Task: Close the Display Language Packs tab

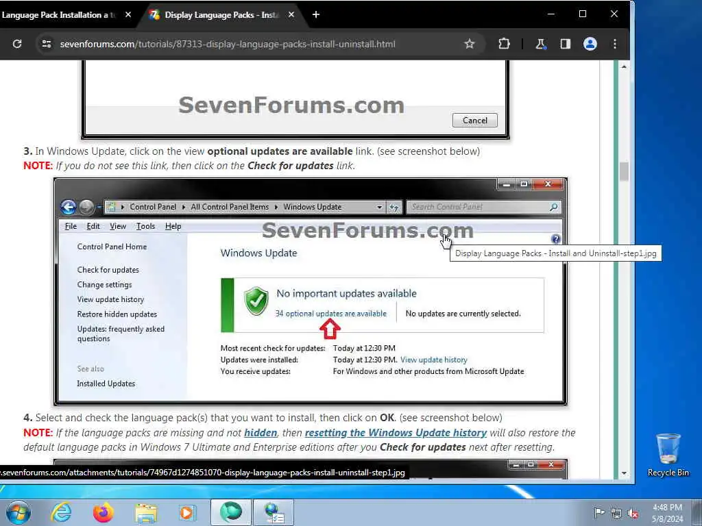Action: pyautogui.click(x=291, y=15)
